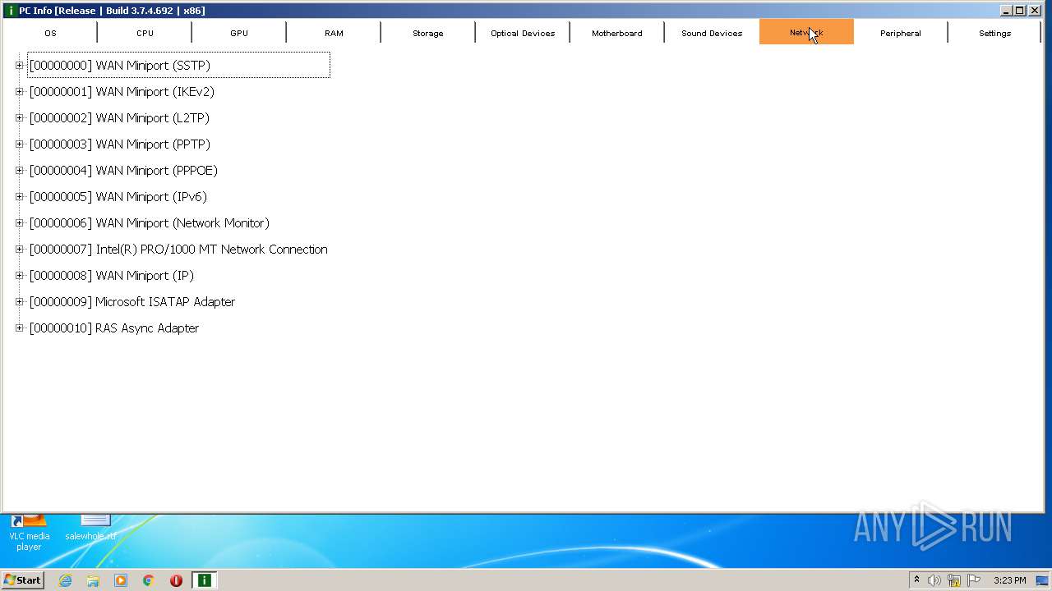Open Action Center flag icon
Image resolution: width=1052 pixels, height=591 pixels.
pos(974,580)
